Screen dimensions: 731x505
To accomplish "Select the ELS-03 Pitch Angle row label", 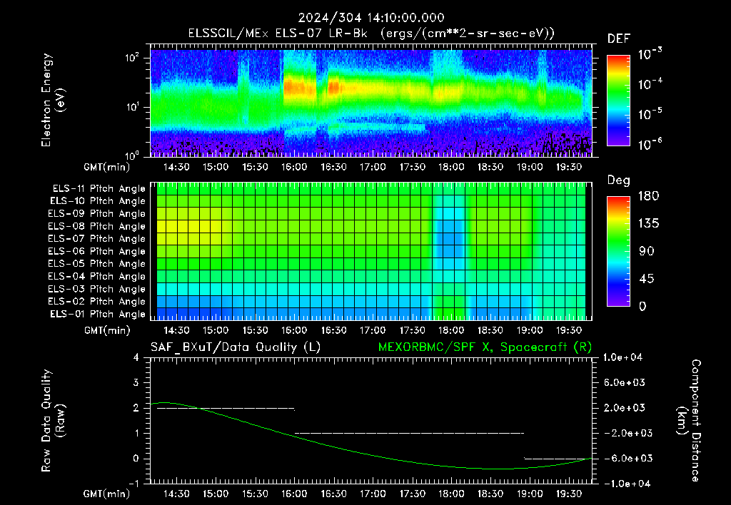I will pyautogui.click(x=96, y=290).
